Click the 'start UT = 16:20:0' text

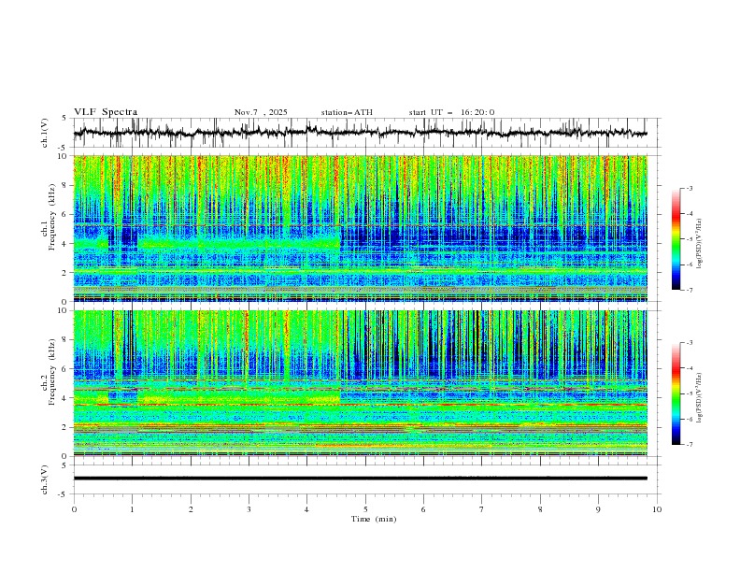coord(451,112)
